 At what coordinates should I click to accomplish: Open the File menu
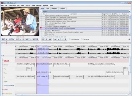click(2, 6)
